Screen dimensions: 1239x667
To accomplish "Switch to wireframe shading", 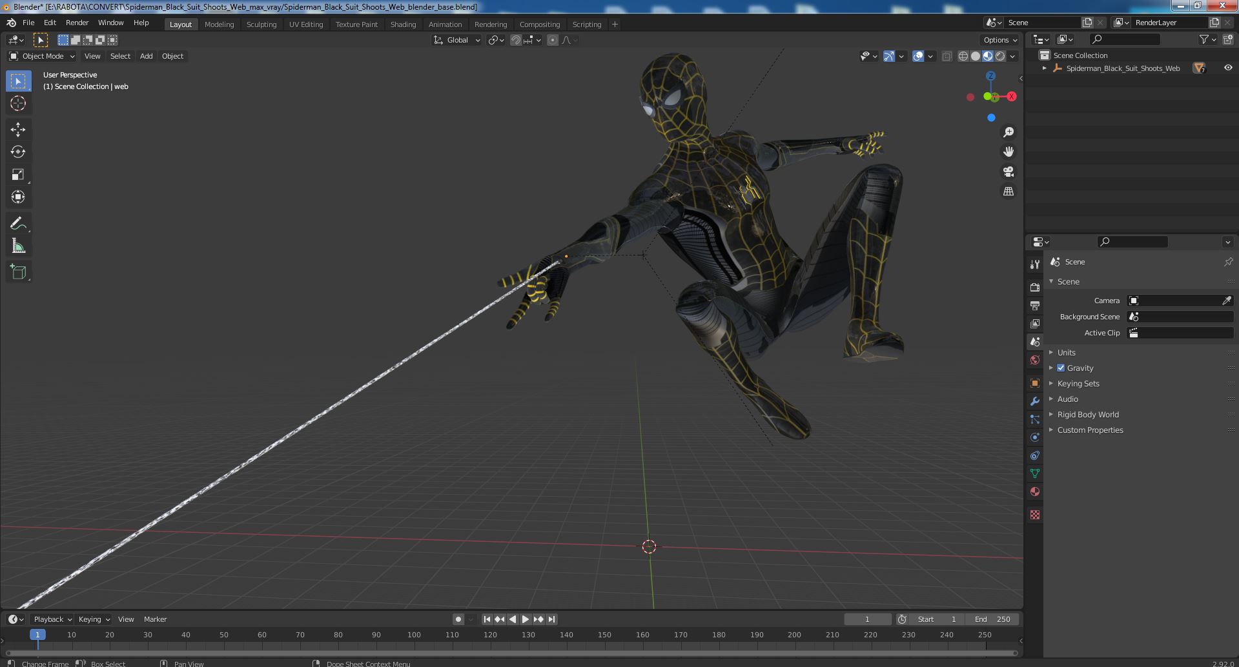I will point(963,56).
